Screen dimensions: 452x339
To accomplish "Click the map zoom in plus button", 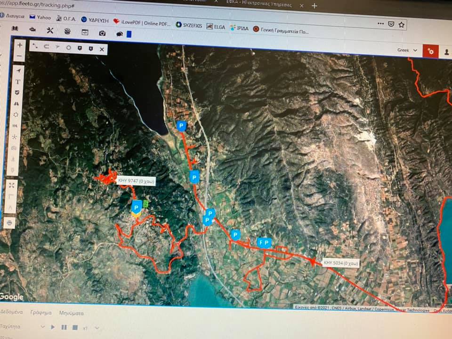I will click(x=20, y=46).
